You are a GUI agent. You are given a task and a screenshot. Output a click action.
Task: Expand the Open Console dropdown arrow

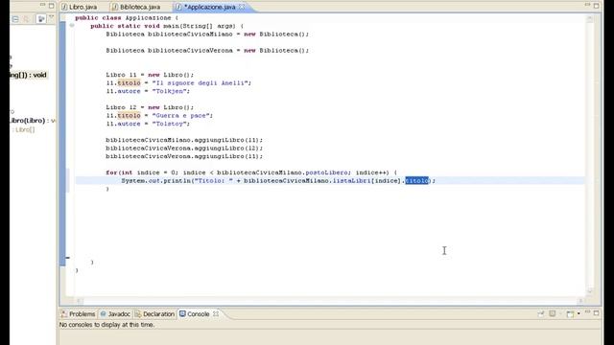pyautogui.click(x=579, y=313)
